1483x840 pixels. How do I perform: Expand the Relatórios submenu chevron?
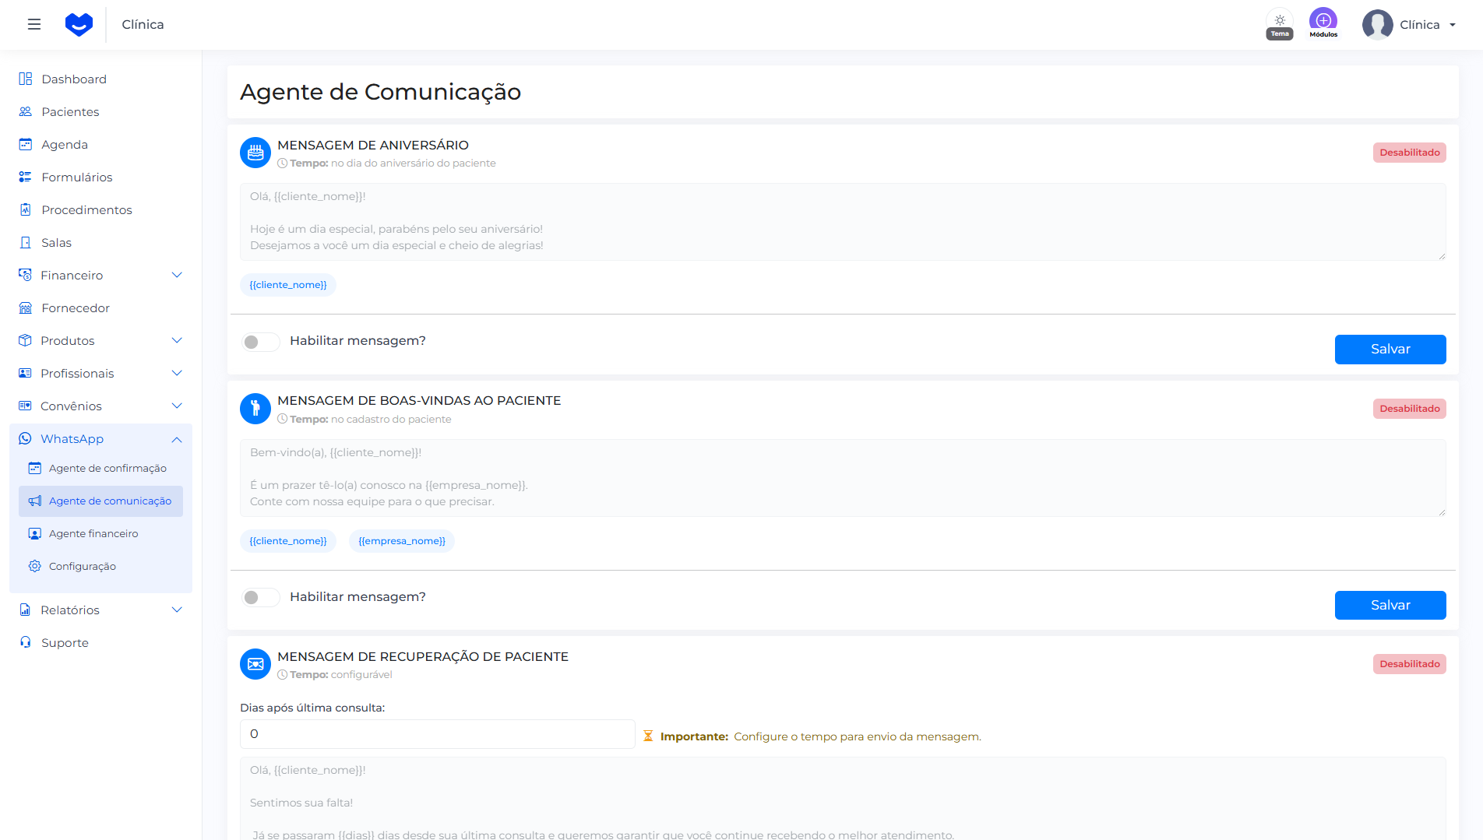(x=177, y=610)
